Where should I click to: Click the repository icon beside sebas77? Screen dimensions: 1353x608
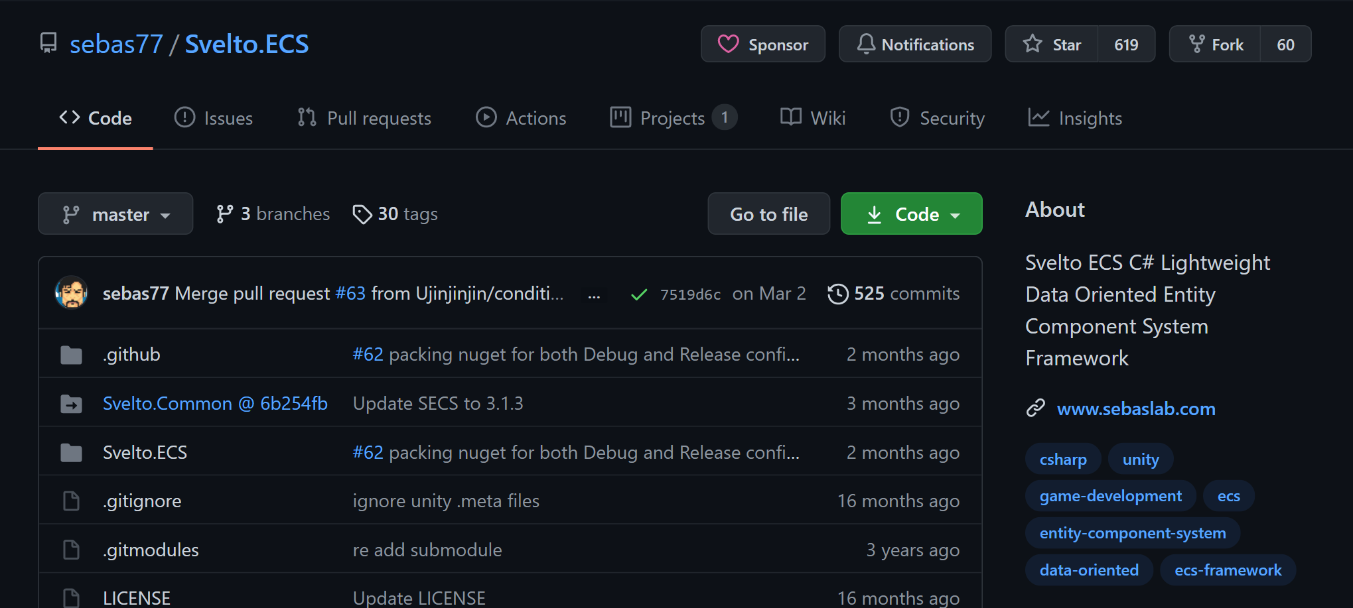point(48,43)
